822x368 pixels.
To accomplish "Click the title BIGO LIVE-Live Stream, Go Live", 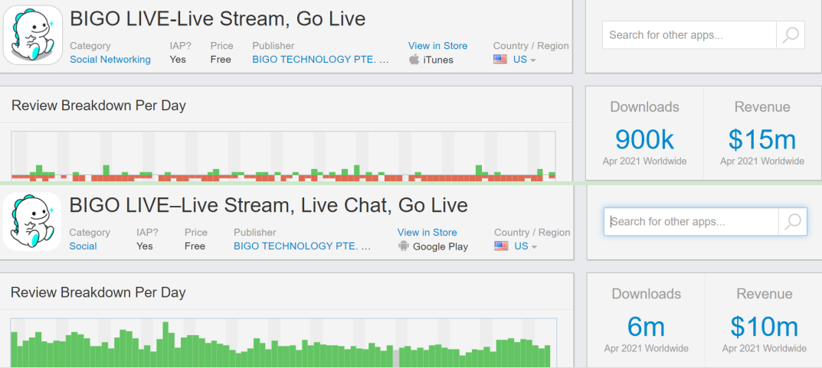I will click(218, 19).
